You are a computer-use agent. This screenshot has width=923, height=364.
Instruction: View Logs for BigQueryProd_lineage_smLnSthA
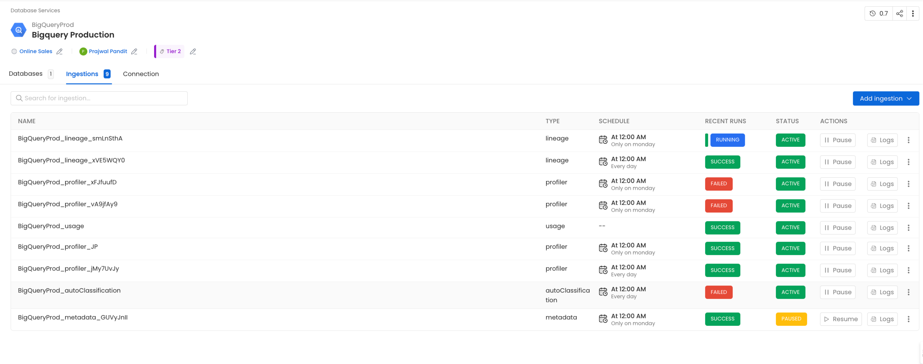(x=882, y=140)
